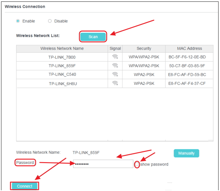Select the TP-LINK_859F network name

(62, 66)
